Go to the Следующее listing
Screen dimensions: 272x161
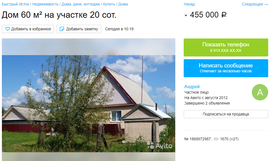(255, 4)
